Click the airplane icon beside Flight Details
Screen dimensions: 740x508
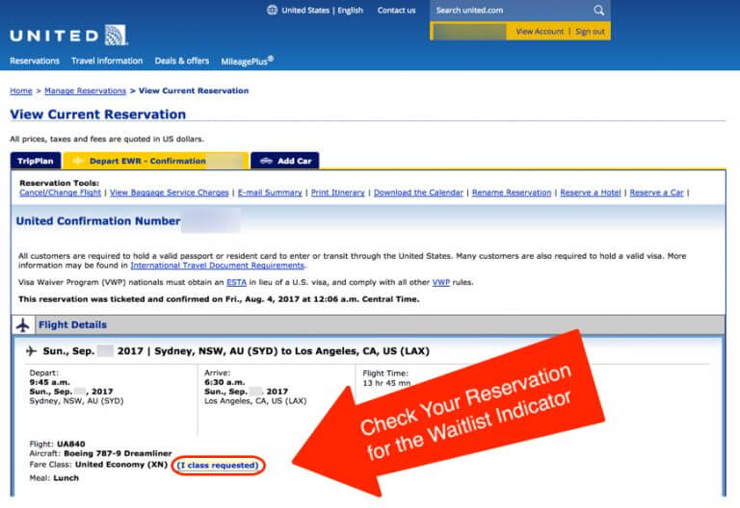click(x=23, y=324)
